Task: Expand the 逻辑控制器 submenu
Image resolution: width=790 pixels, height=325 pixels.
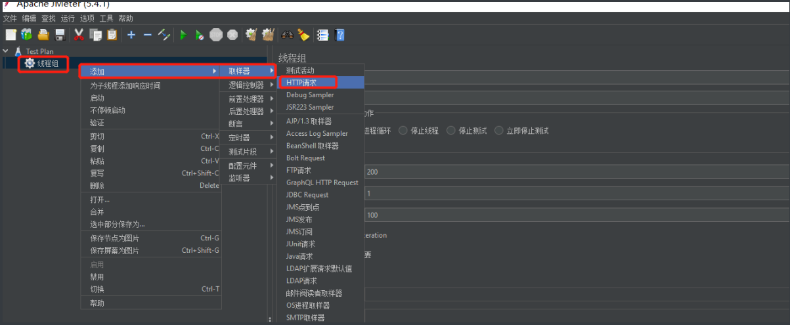Action: [x=250, y=85]
